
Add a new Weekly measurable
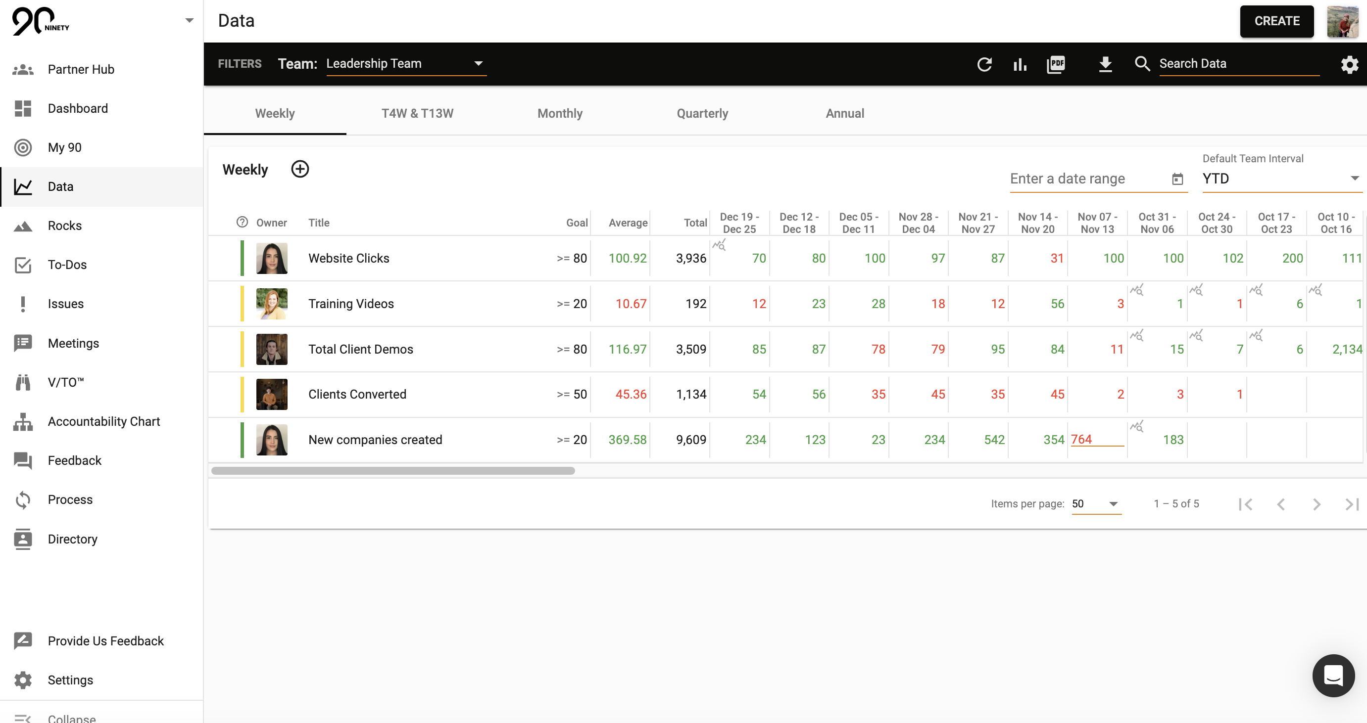[x=300, y=169]
